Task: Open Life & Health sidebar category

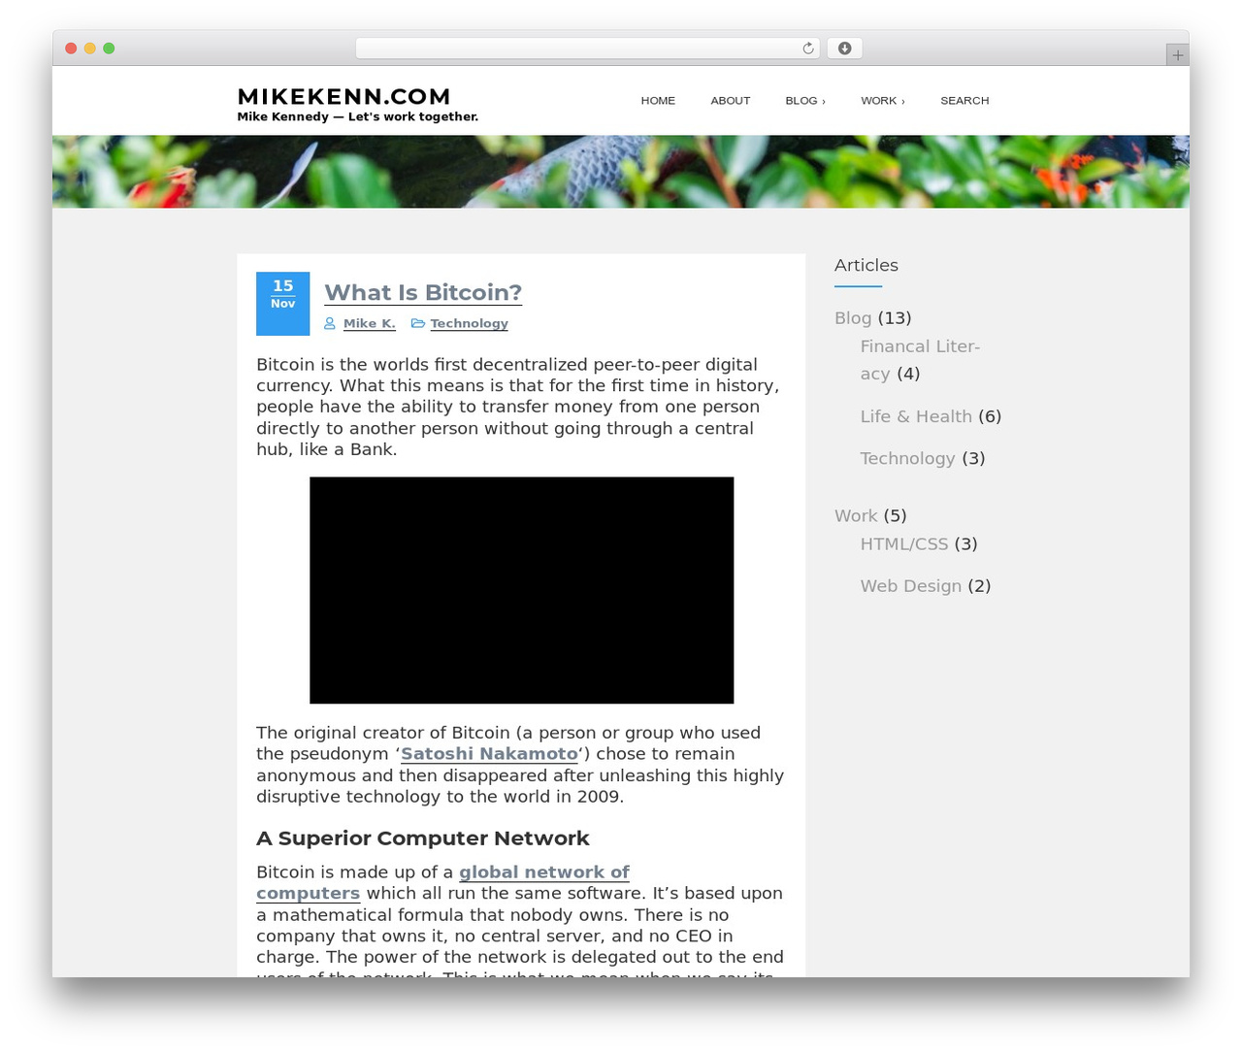Action: (916, 416)
